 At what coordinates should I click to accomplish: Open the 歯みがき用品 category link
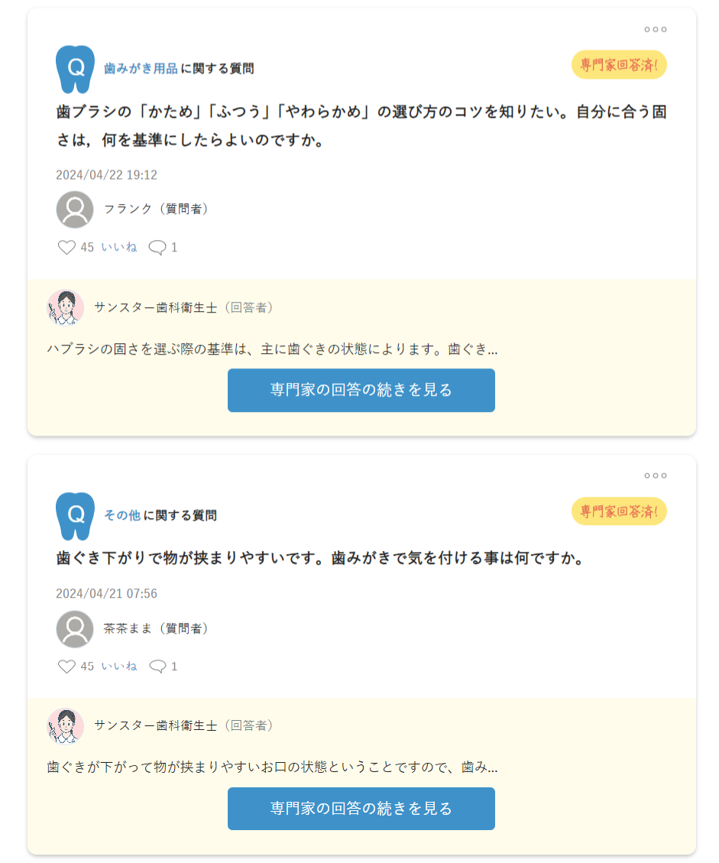pyautogui.click(x=141, y=69)
